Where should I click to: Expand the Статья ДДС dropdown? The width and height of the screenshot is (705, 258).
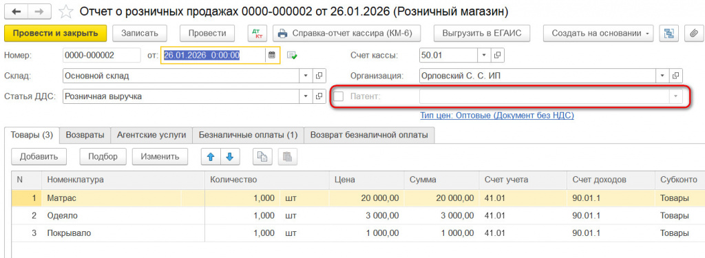pyautogui.click(x=306, y=96)
